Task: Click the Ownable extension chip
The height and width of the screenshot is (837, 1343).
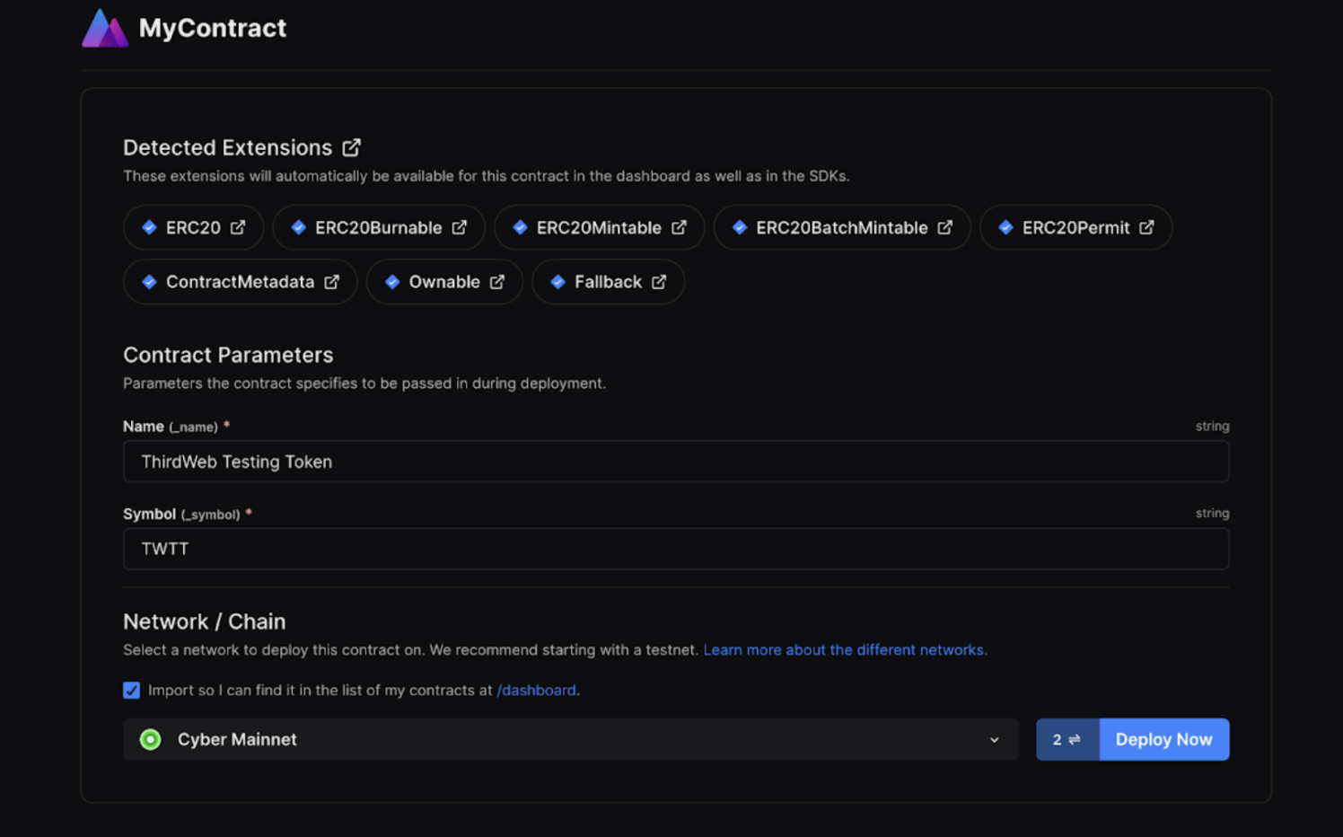Action: point(444,282)
